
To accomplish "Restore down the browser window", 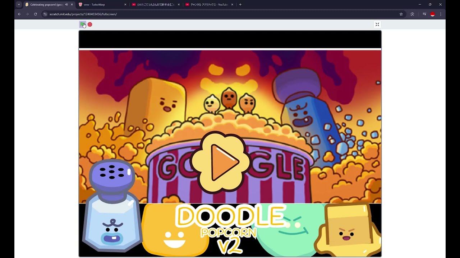I will click(x=430, y=5).
